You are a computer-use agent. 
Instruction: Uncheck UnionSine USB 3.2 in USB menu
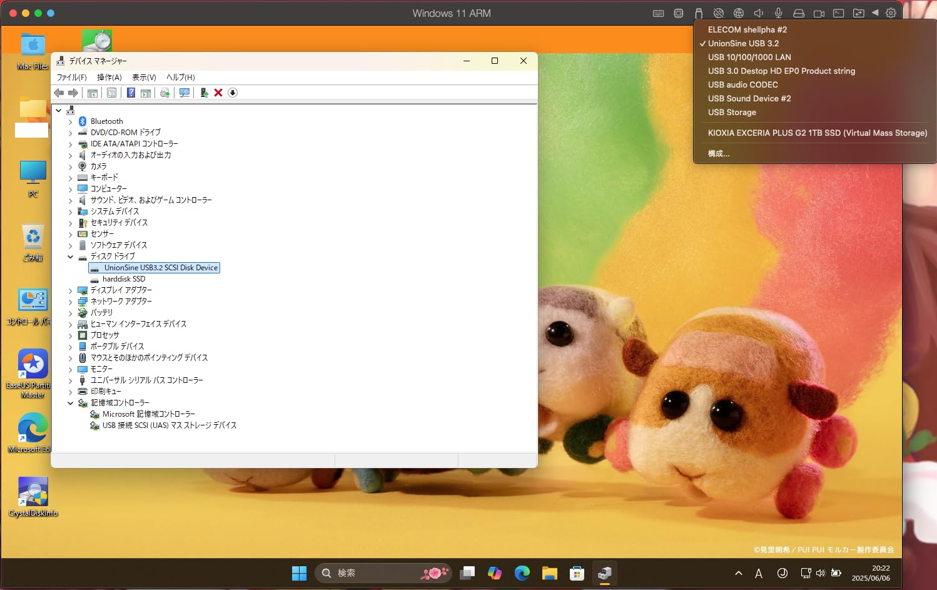coord(743,43)
